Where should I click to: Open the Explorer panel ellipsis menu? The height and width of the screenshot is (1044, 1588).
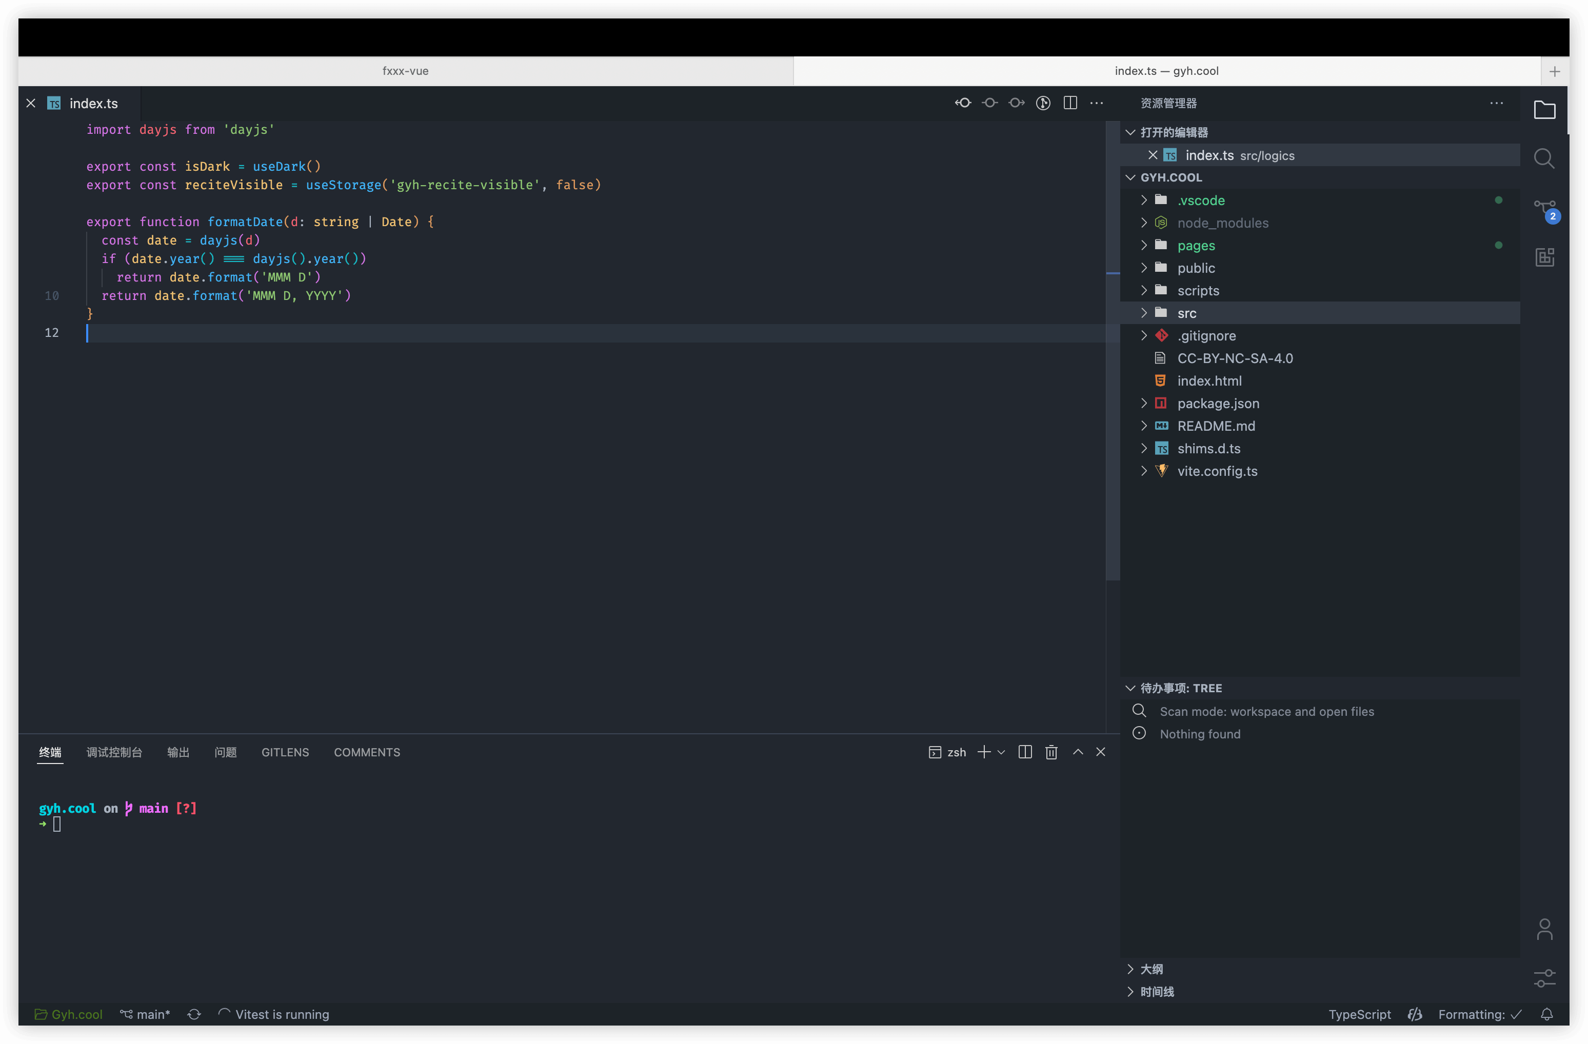click(1497, 103)
